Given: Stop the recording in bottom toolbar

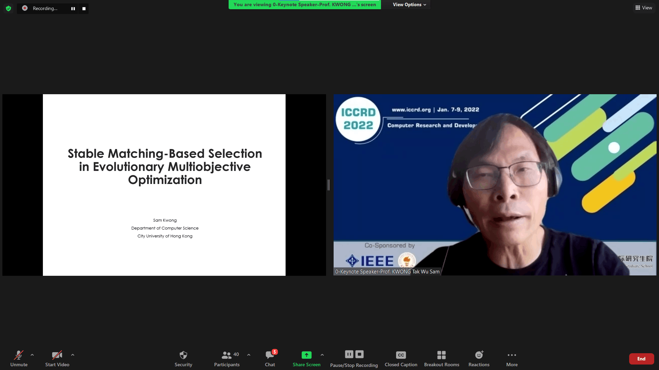Looking at the screenshot, I should click(359, 354).
